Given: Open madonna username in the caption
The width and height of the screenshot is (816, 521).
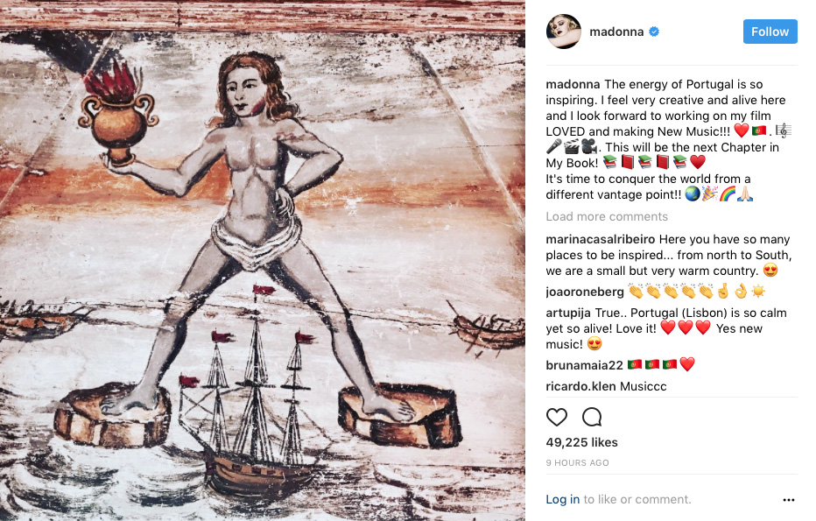Looking at the screenshot, I should click(x=573, y=84).
